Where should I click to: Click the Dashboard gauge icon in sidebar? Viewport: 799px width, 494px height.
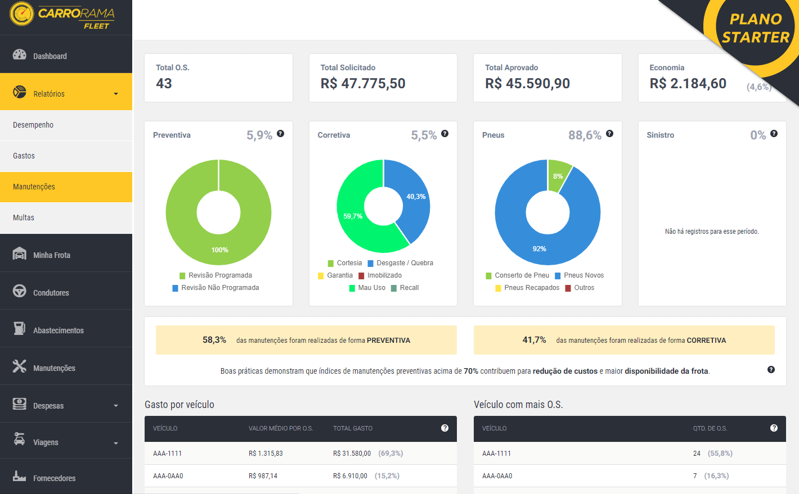[20, 55]
